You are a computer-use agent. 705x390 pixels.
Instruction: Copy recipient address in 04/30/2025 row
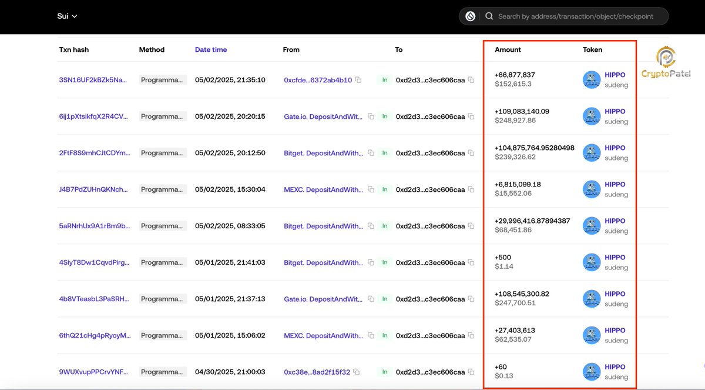471,372
